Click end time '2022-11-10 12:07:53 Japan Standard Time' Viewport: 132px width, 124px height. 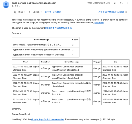[x=115, y=101]
